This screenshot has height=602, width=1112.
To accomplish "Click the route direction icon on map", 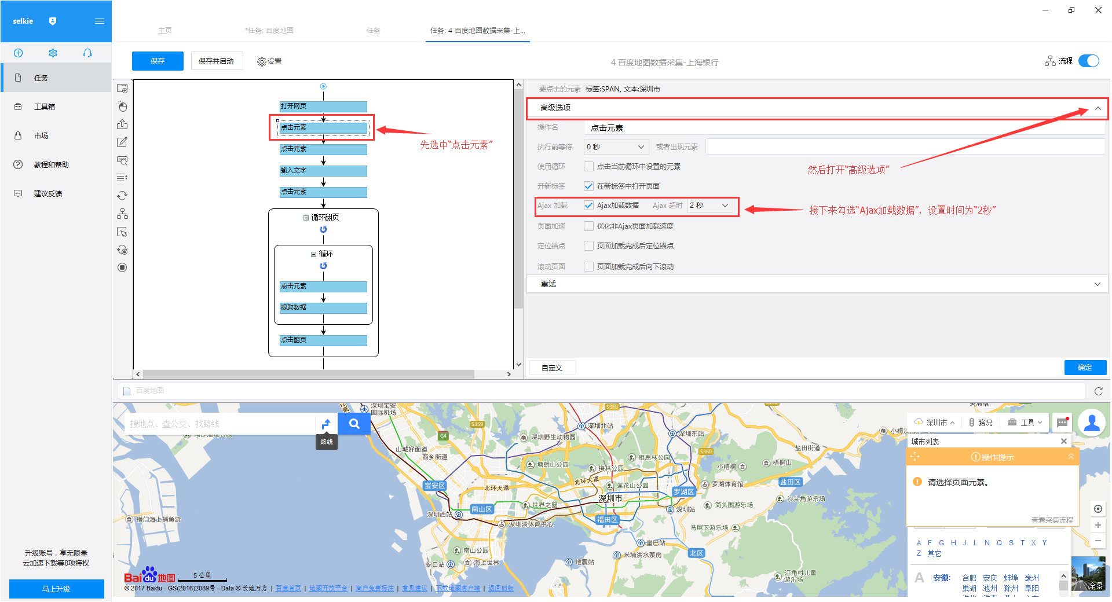I will click(326, 424).
